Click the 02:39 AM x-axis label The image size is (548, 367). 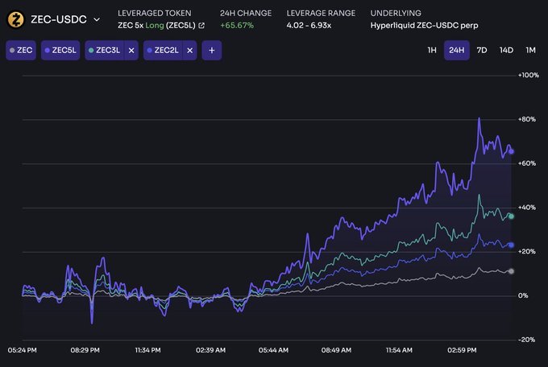tap(211, 350)
